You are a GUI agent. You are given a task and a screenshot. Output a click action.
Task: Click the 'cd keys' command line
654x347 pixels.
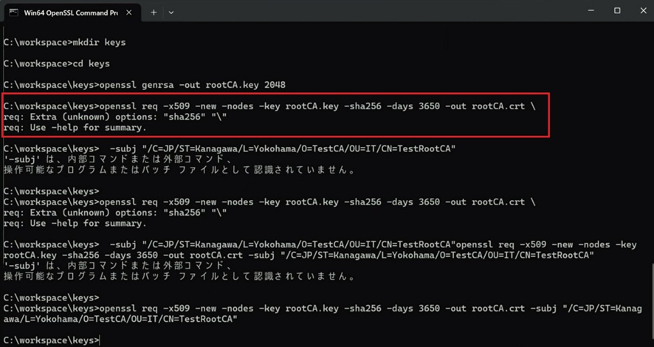[56, 63]
